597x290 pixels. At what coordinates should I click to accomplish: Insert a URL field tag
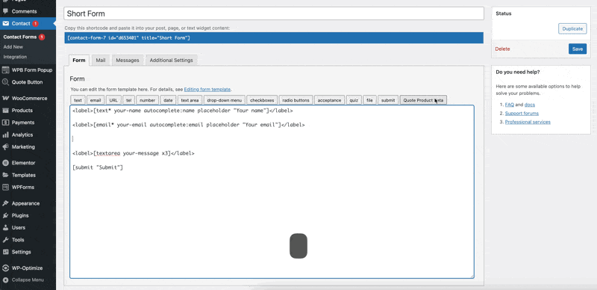113,100
